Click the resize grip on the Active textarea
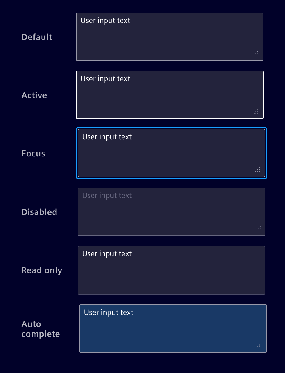Screen dimensions: 285x373 256,112
